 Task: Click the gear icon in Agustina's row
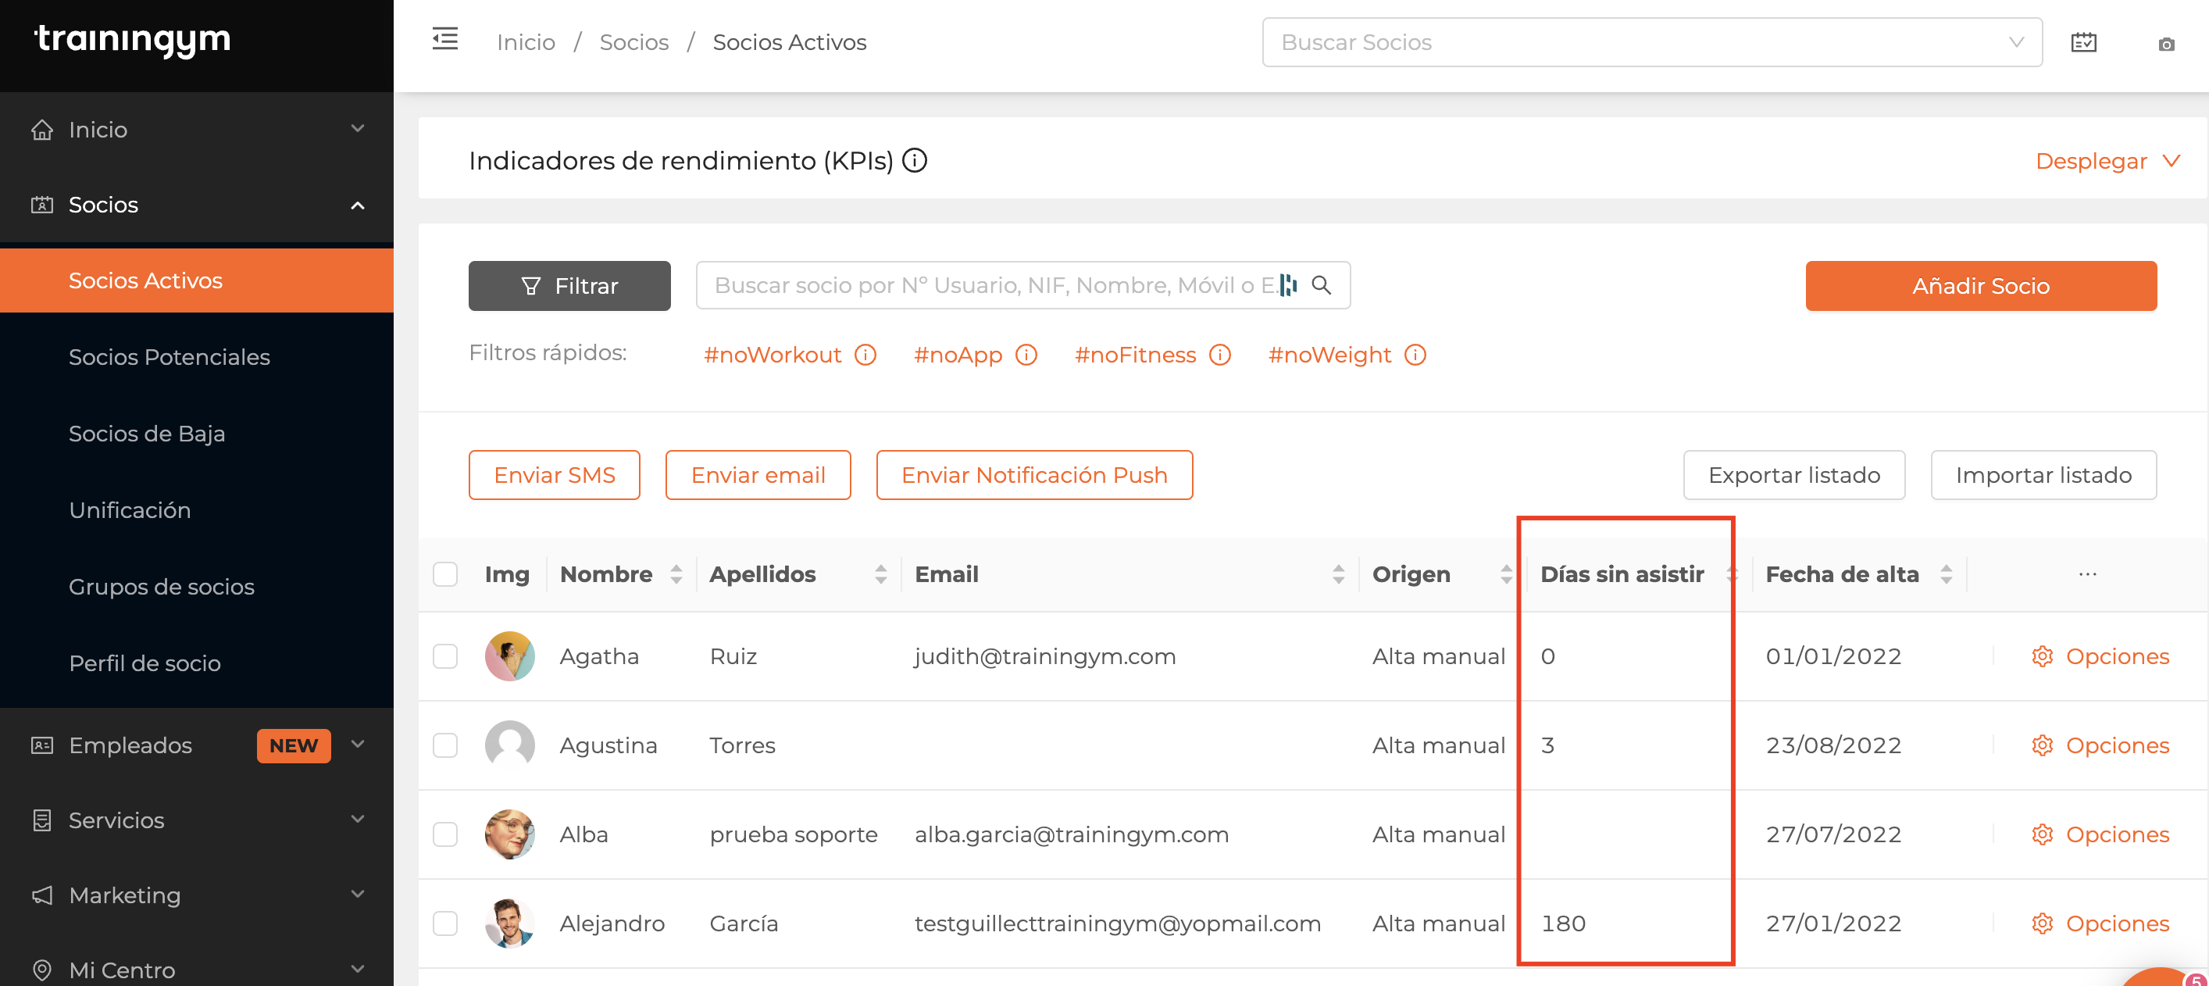(2042, 745)
